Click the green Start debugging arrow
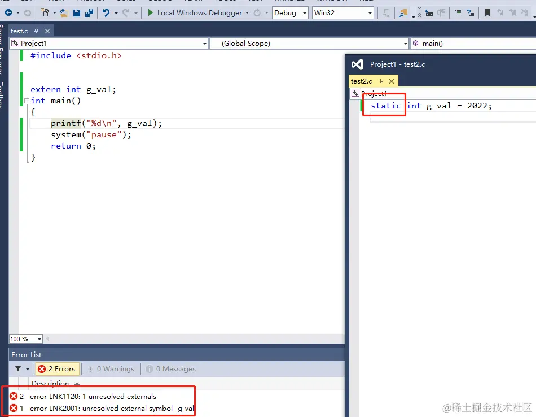Screen dimensions: 536x417 [150, 12]
